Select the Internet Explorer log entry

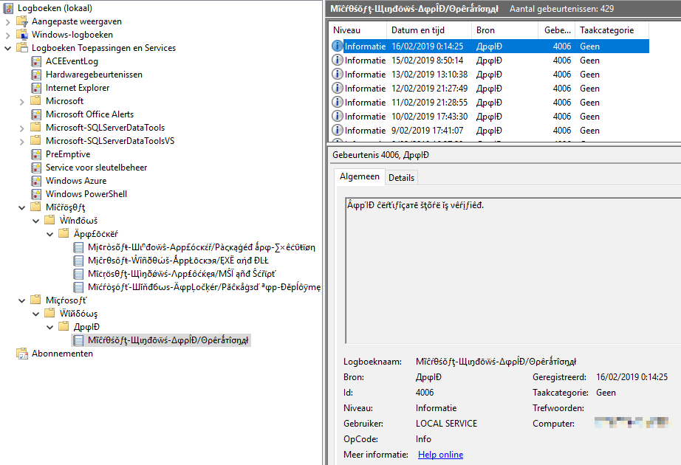[78, 88]
